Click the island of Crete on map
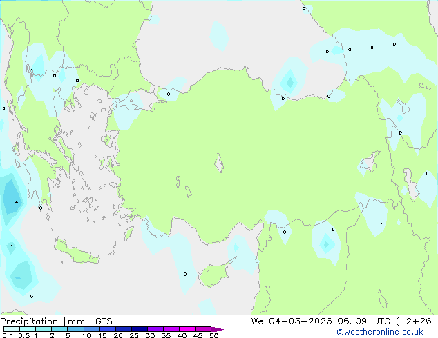The width and height of the screenshot is (438, 338). coord(77,252)
